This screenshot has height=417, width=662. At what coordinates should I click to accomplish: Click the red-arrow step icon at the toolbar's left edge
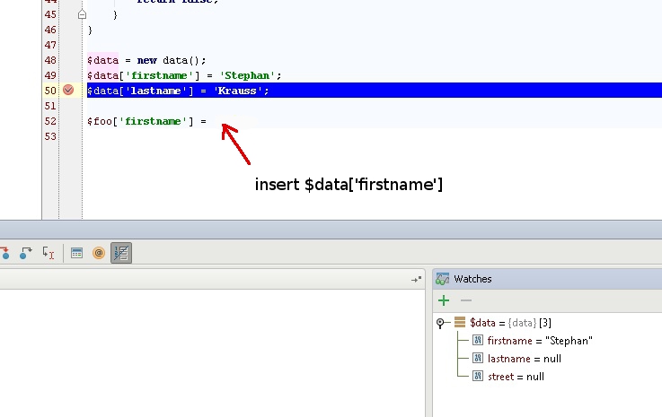5,253
